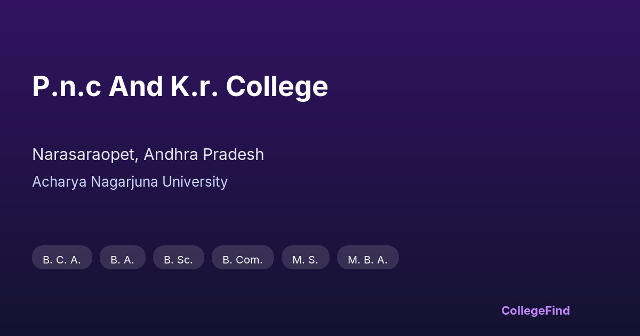
Task: Click the B. C. A. course tag
Action: [x=62, y=259]
